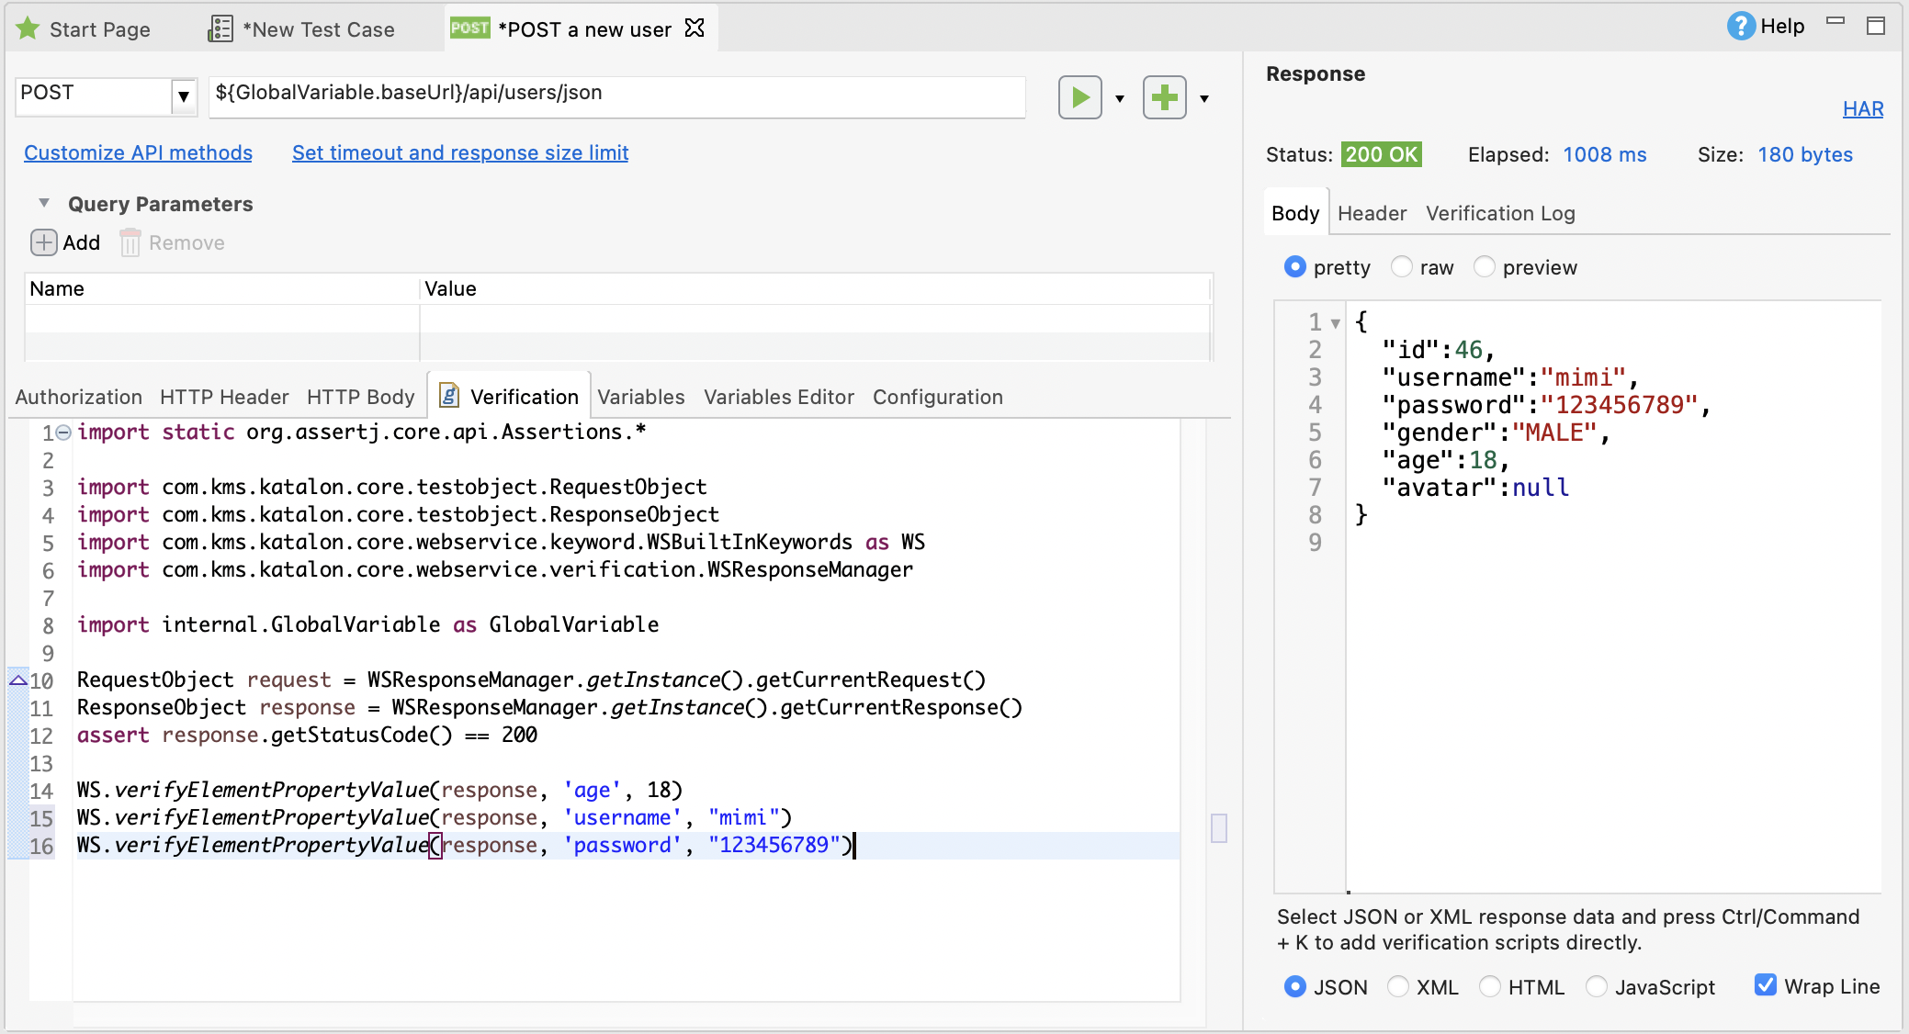1909x1034 pixels.
Task: Select the preview response view
Action: point(1485,267)
